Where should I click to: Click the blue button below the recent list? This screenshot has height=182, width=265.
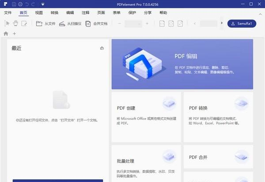(x=58, y=181)
